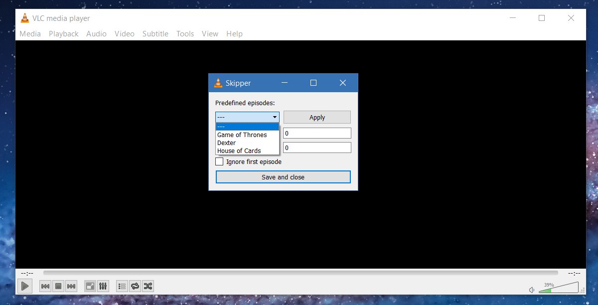Screen dimensions: 598x305
Task: Collapse the Predefined episodes combo box
Action: [247, 117]
